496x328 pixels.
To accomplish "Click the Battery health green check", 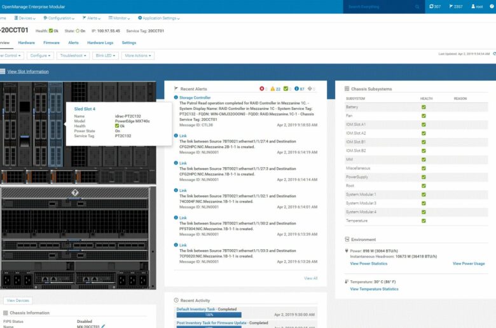I will pyautogui.click(x=424, y=107).
